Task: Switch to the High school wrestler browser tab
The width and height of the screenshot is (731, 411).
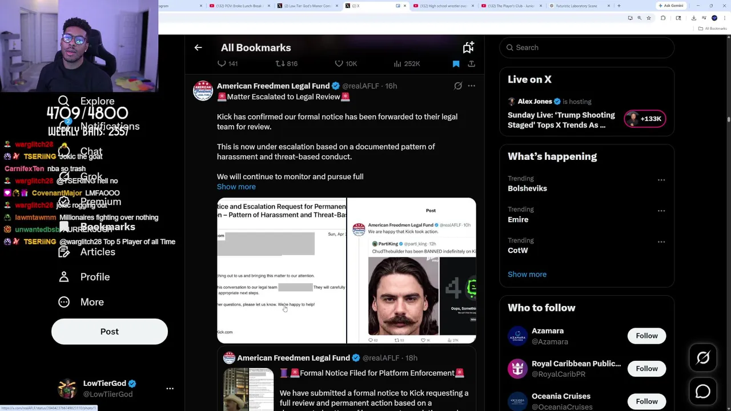Action: coord(444,6)
